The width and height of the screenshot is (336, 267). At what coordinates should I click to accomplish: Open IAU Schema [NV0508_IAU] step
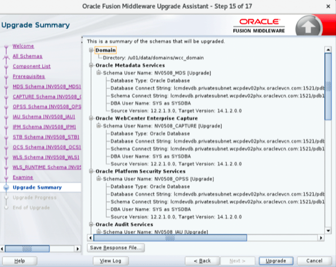pyautogui.click(x=44, y=117)
